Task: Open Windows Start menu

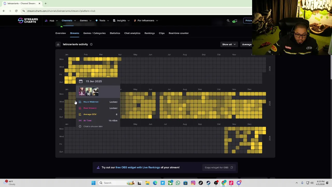Action: [x=93, y=183]
